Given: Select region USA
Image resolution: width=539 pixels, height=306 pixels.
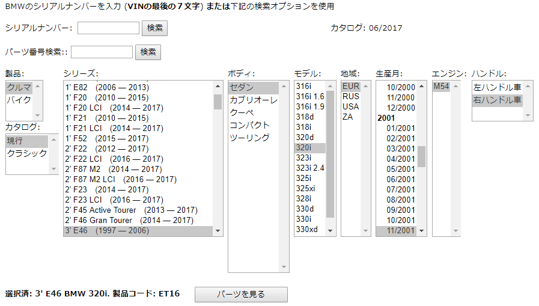Looking at the screenshot, I should point(351,107).
